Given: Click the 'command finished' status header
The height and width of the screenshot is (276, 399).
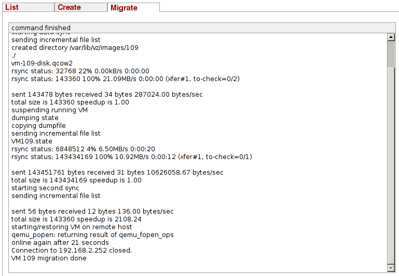Looking at the screenshot, I should click(x=202, y=28).
